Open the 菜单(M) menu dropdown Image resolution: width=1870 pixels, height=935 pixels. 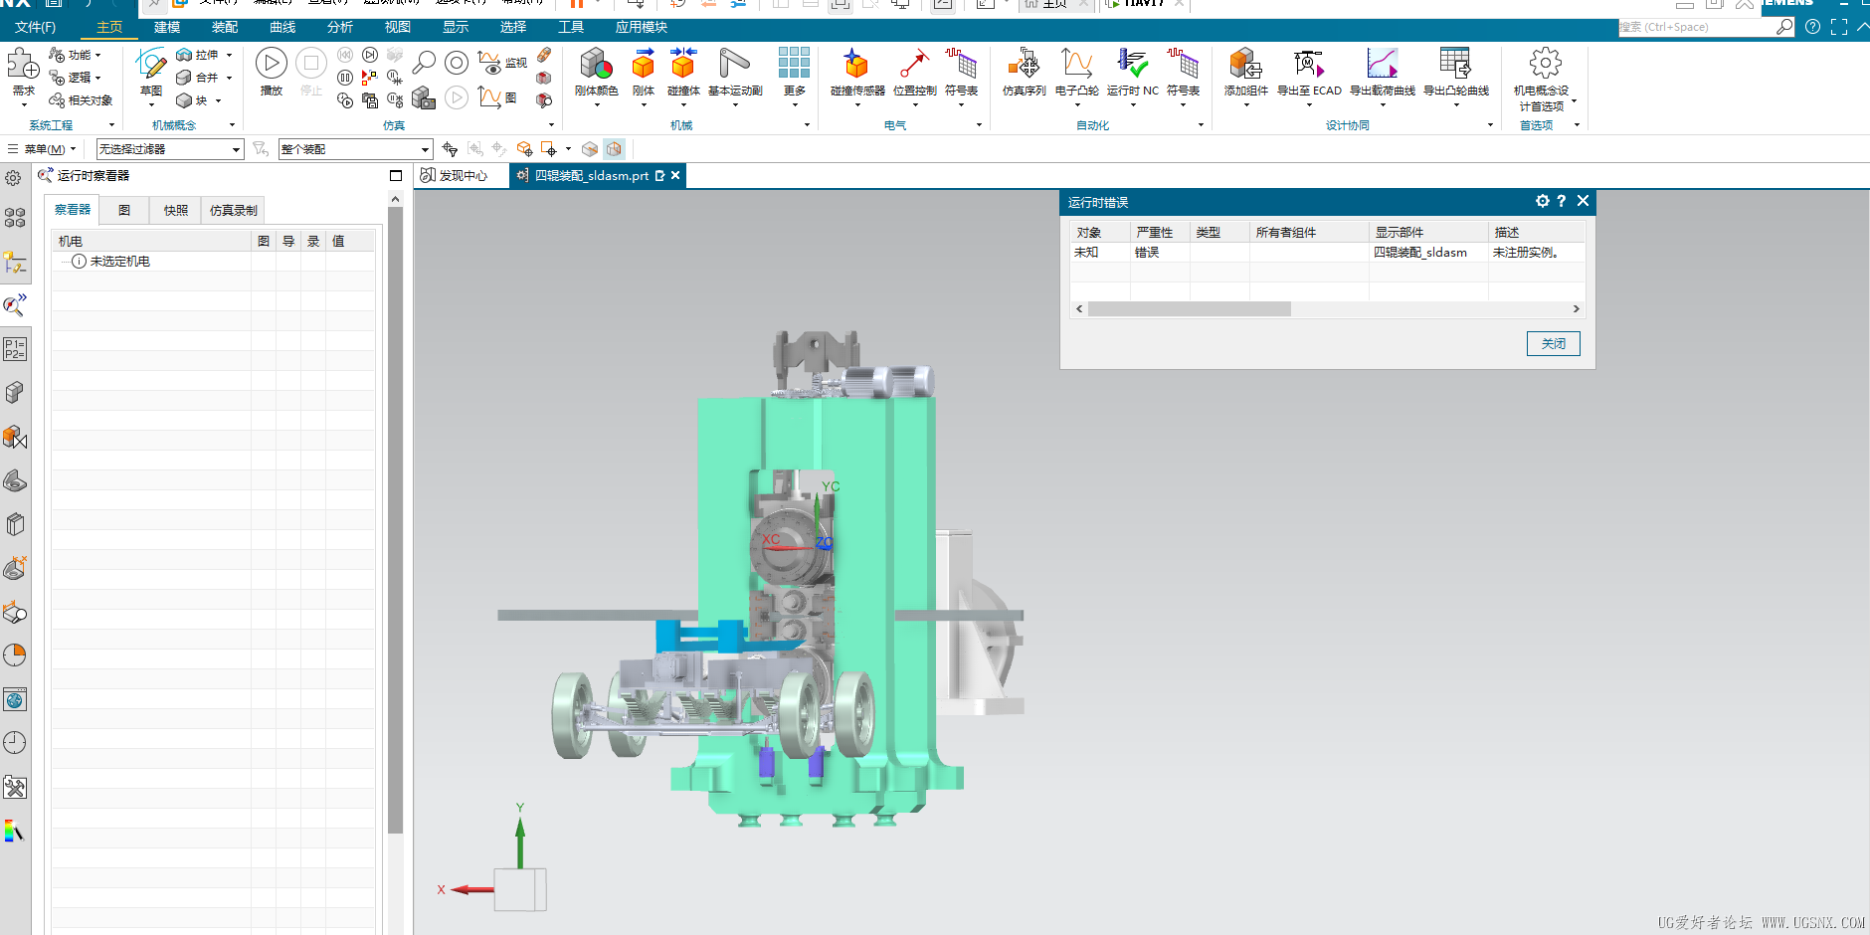[x=44, y=149]
